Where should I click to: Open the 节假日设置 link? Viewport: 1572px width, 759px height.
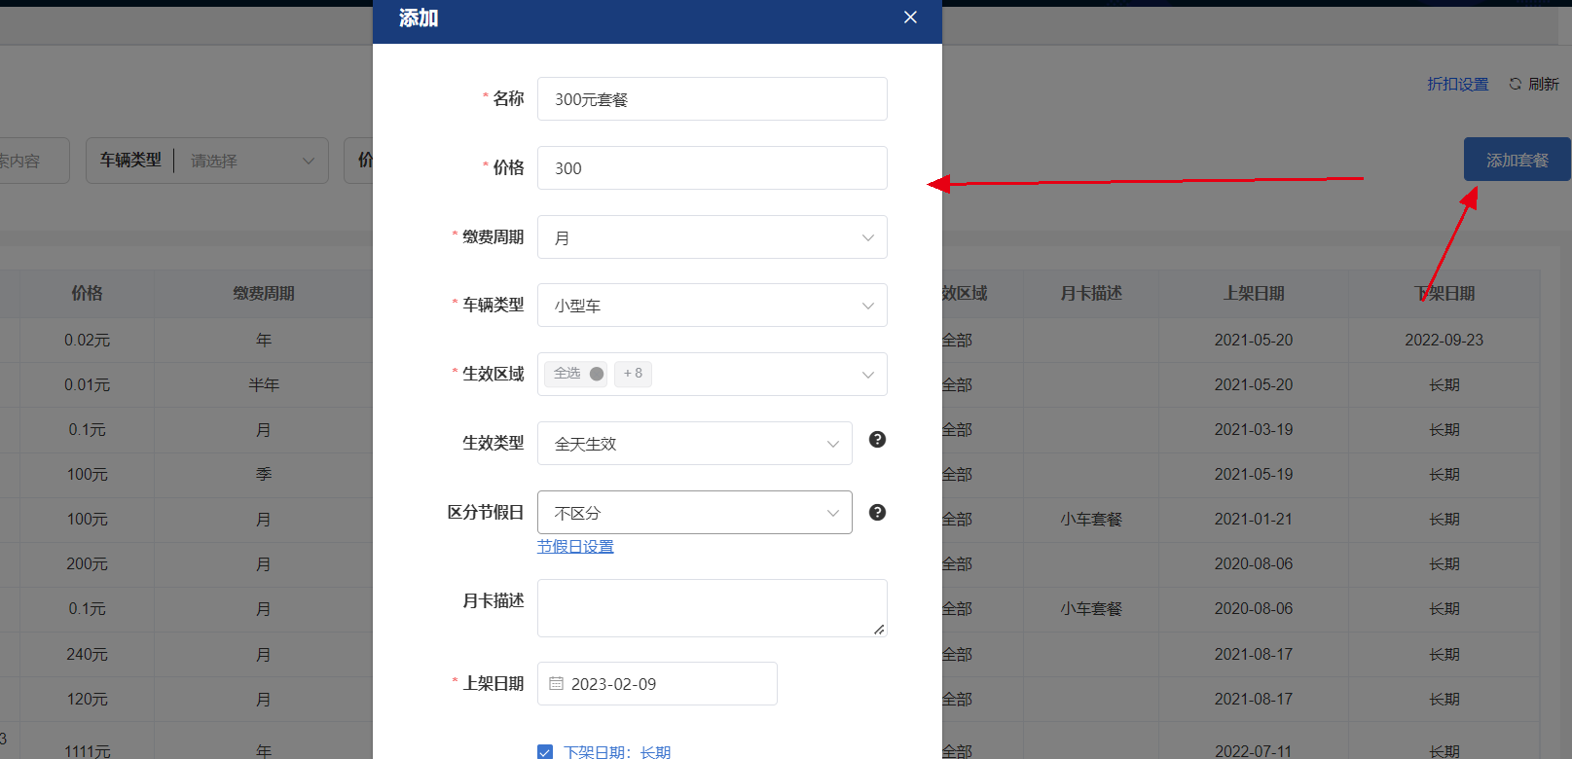click(575, 547)
